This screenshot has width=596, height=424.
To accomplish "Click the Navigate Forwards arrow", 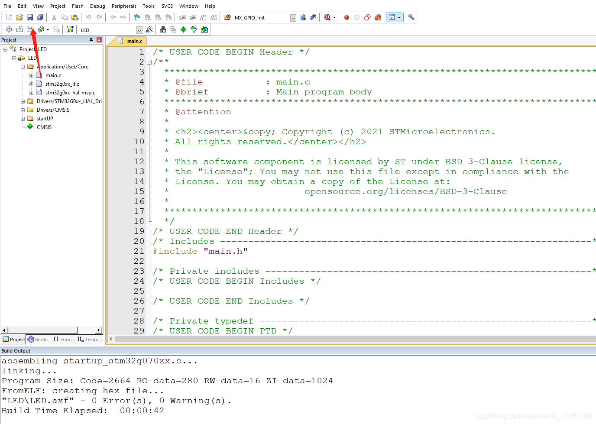I will tap(123, 17).
